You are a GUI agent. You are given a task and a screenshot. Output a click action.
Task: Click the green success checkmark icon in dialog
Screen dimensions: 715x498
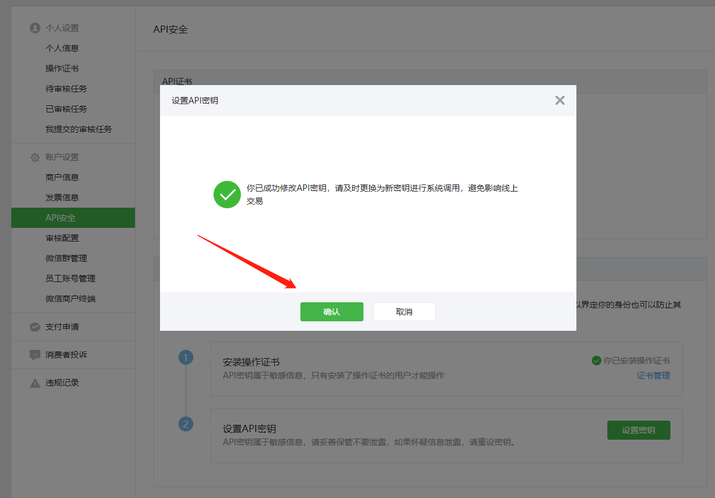[x=227, y=195]
